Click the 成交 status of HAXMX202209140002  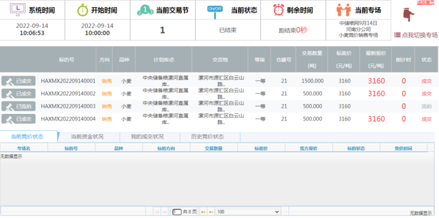tap(426, 94)
